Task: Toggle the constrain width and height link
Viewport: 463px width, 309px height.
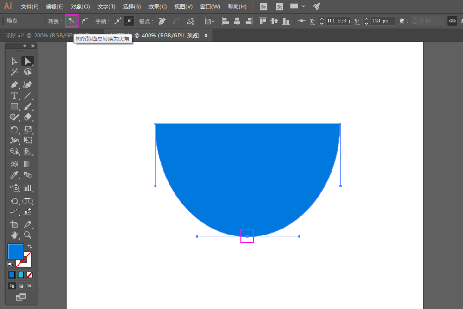Action: pos(452,21)
